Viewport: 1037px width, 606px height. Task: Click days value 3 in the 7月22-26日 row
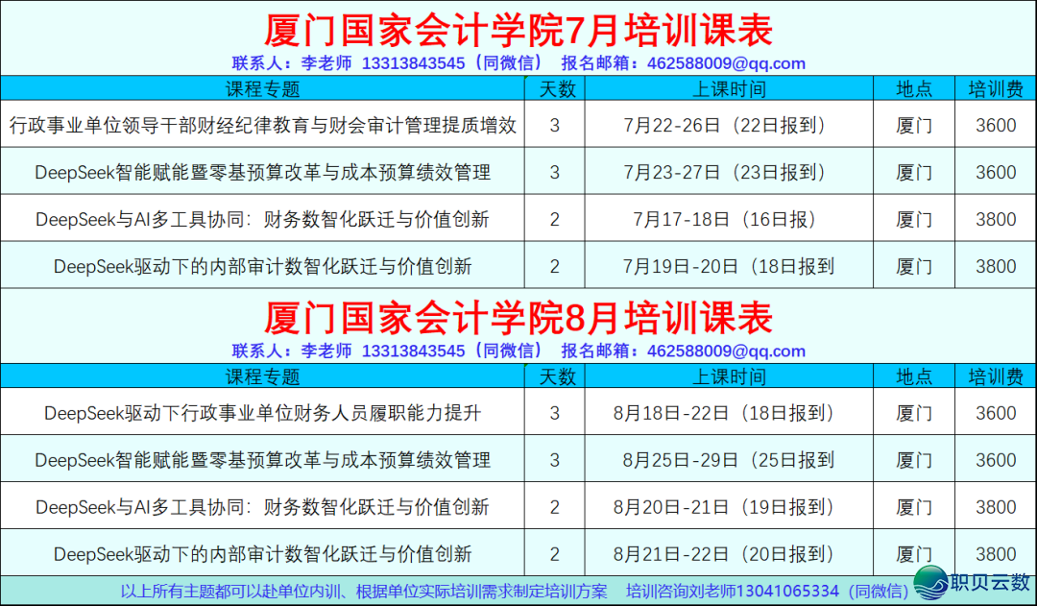coord(555,125)
